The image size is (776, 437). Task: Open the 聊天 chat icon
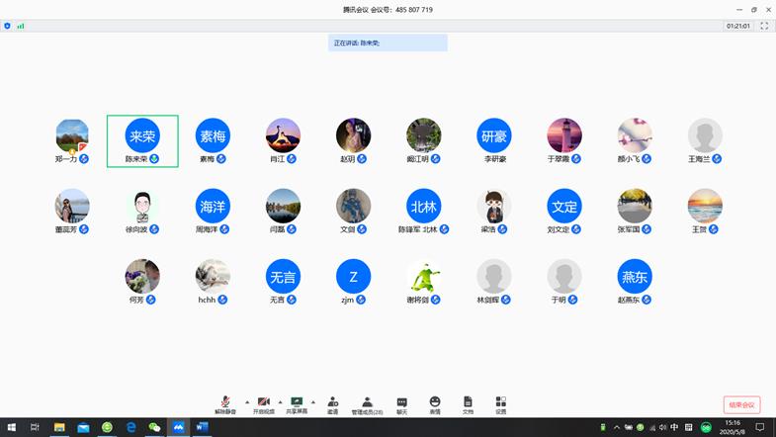coord(401,403)
